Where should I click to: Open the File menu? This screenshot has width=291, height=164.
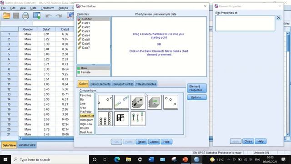[x=3, y=8]
